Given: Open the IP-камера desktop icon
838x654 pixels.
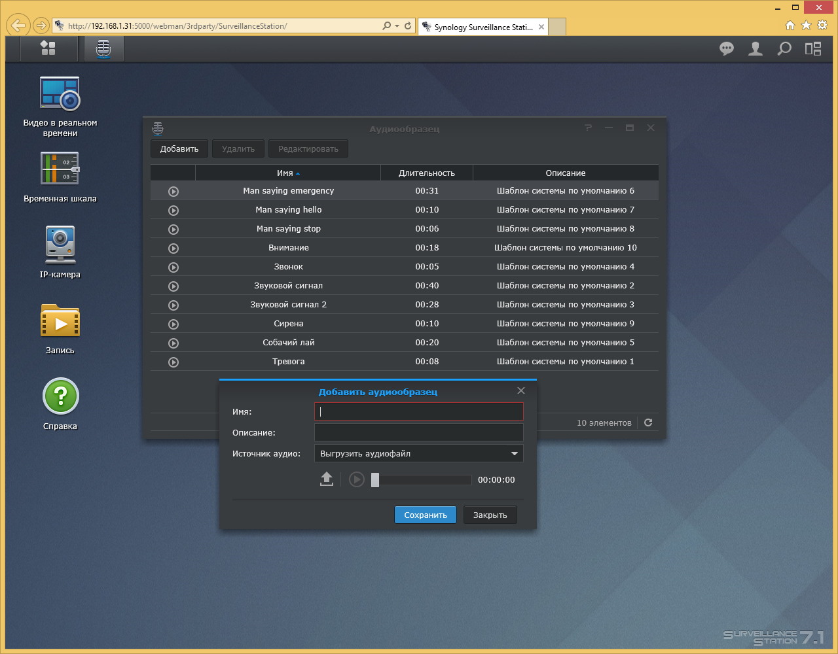Looking at the screenshot, I should tap(60, 252).
